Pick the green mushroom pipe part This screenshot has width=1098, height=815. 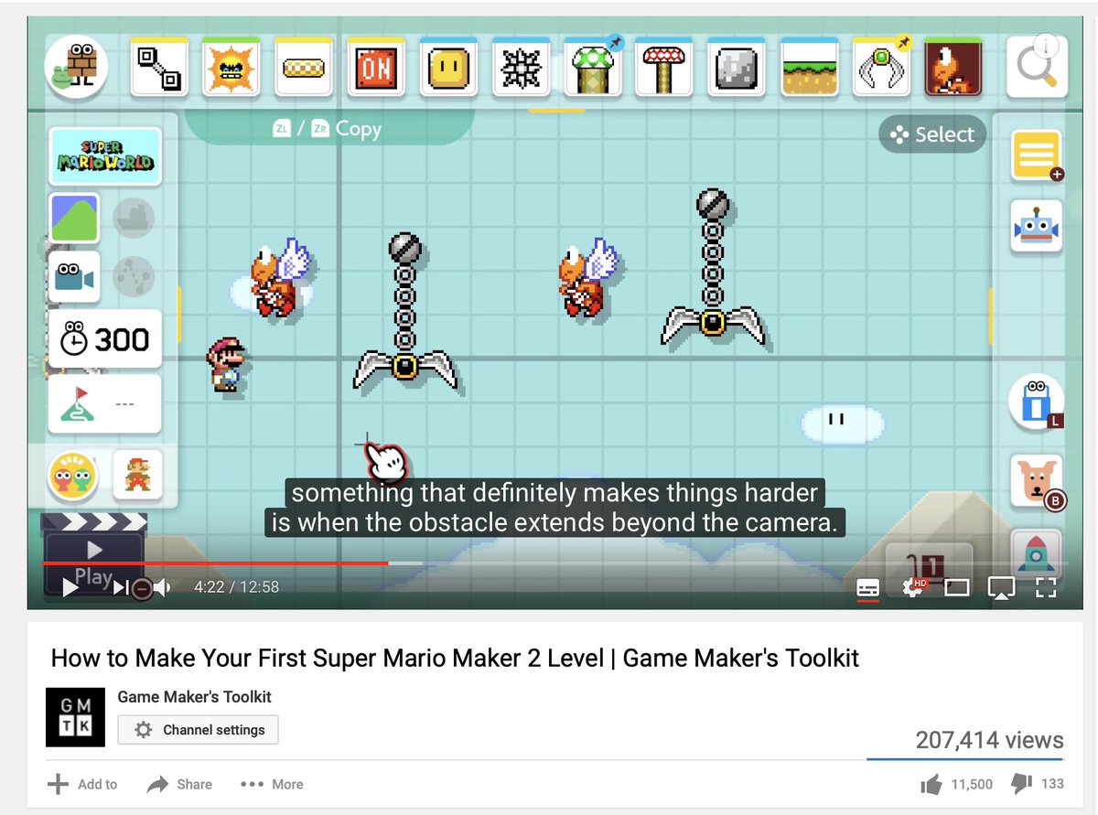point(593,67)
